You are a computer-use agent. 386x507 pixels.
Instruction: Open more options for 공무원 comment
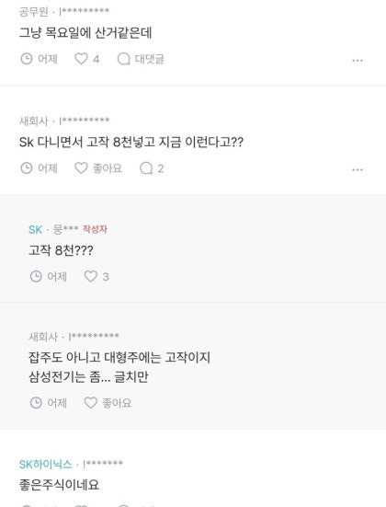click(358, 61)
